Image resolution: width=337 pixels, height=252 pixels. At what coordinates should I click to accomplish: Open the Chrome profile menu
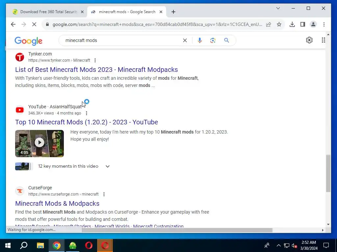point(313,24)
